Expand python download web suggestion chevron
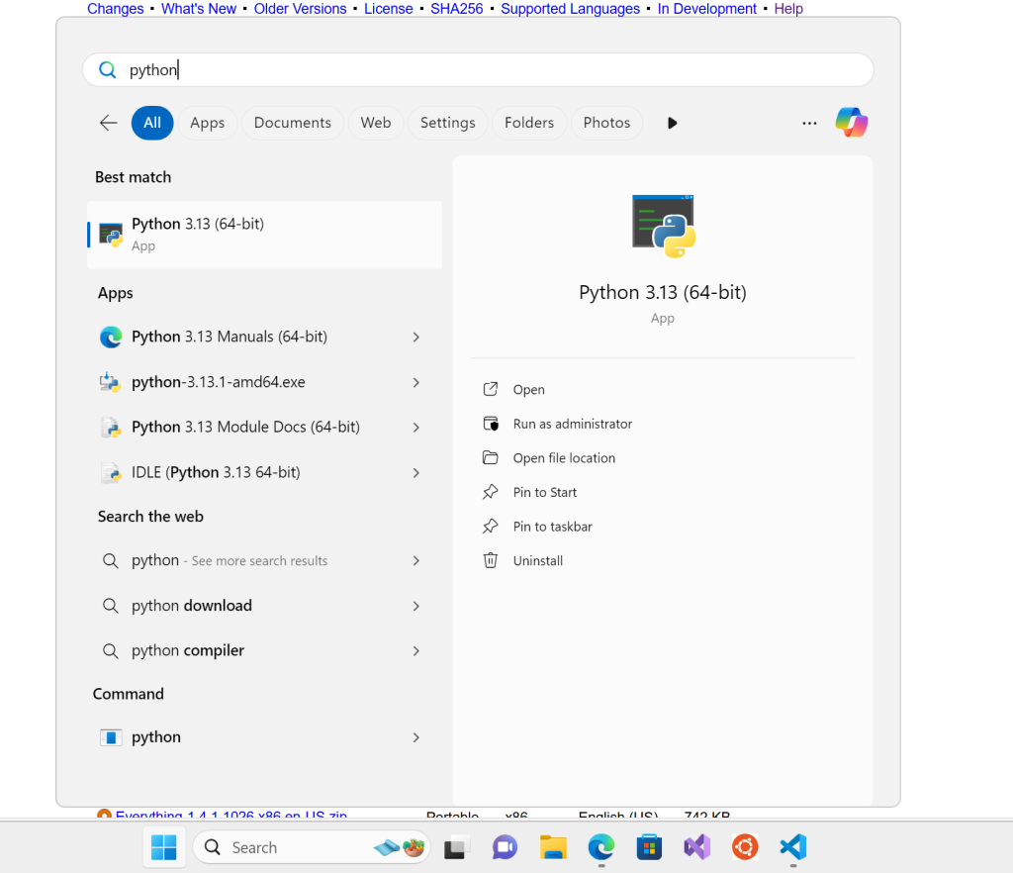1013x873 pixels. [416, 606]
